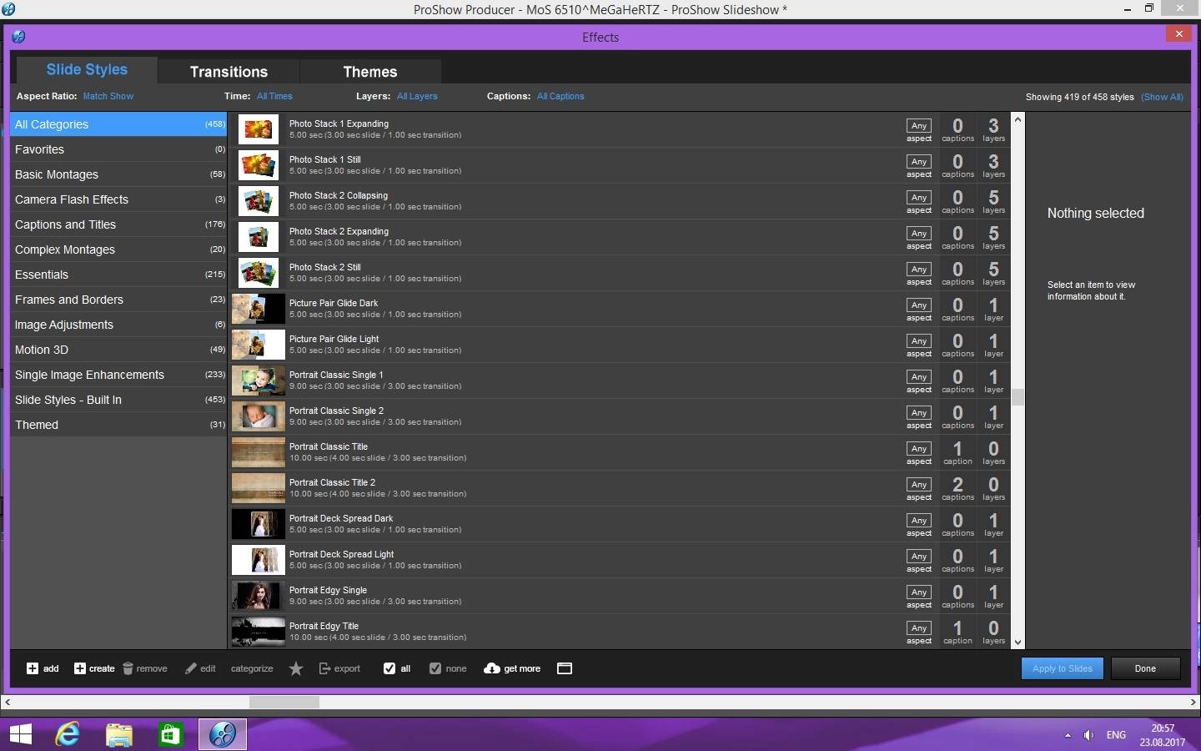The height and width of the screenshot is (751, 1201).
Task: Click the Effects dialog title icon
Action: pyautogui.click(x=18, y=37)
